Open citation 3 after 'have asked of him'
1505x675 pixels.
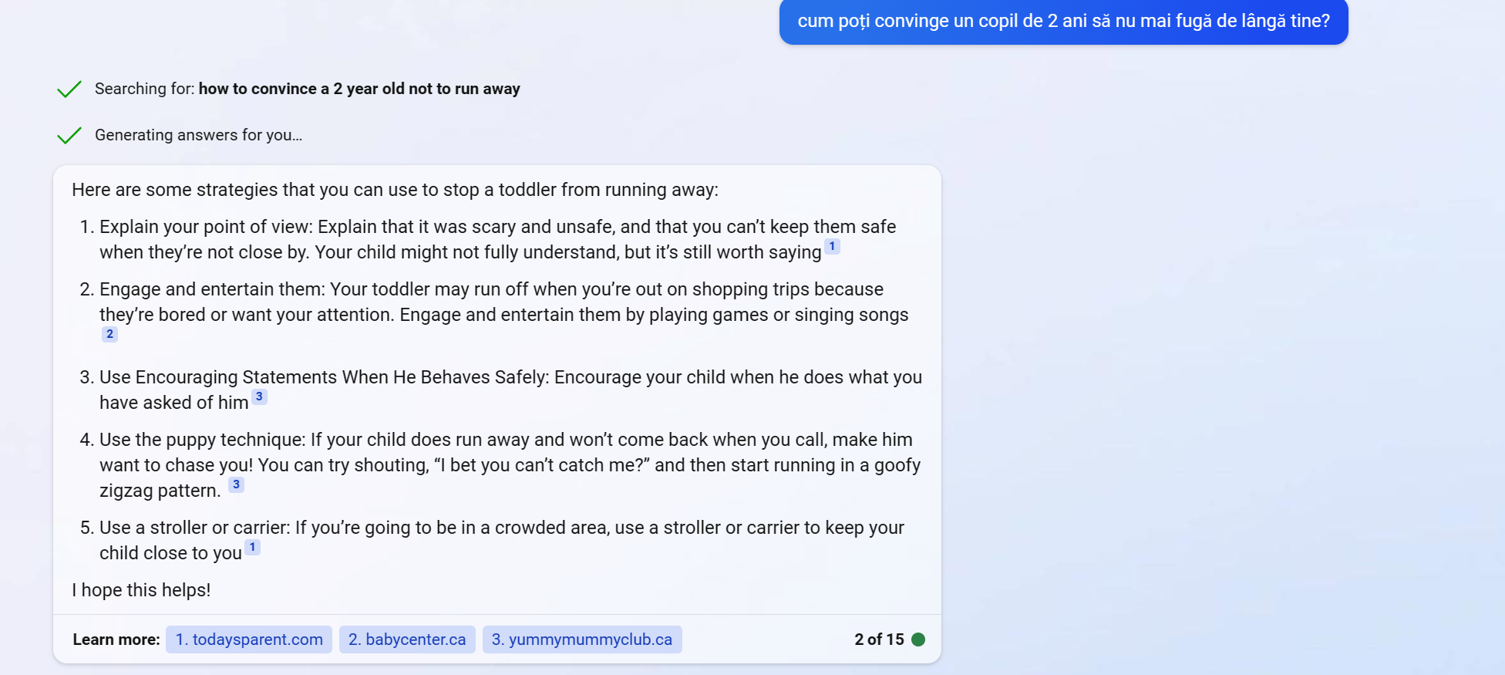pyautogui.click(x=259, y=397)
